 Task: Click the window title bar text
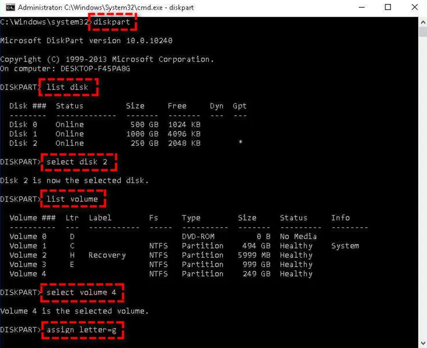point(106,7)
